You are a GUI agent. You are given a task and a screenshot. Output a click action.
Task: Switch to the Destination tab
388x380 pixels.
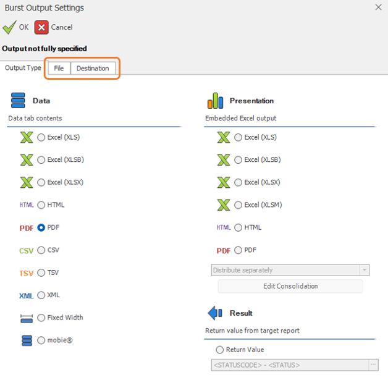[x=93, y=69]
